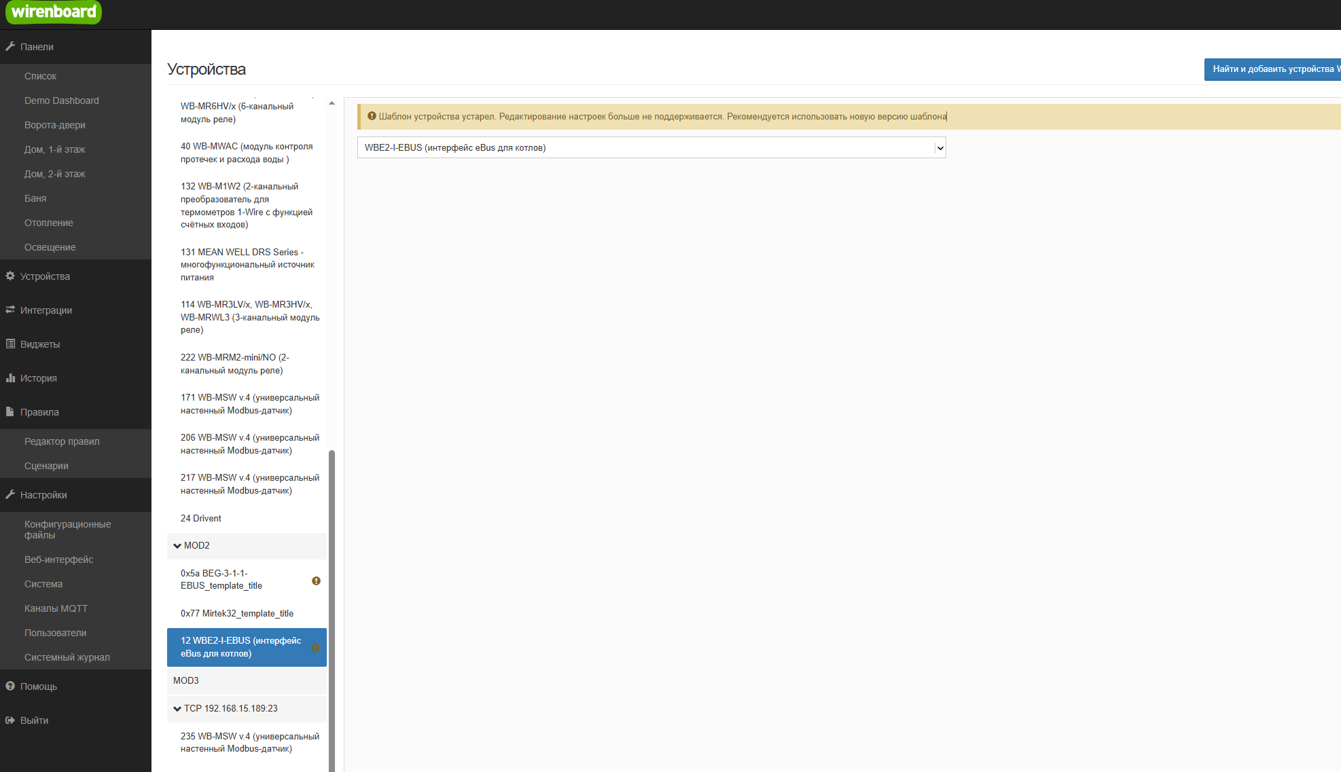1341x772 pixels.
Task: Click the Виджеты list icon
Action: 10,344
